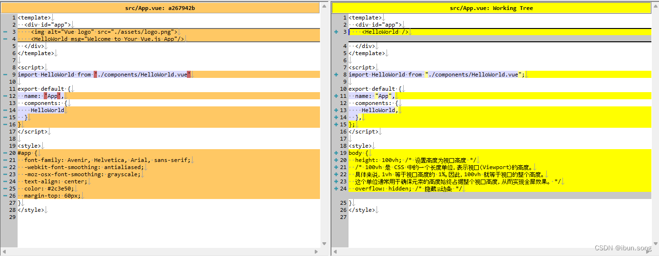Click Working Tree pane horizontal scroll right arrow
The image size is (659, 256).
647,252
